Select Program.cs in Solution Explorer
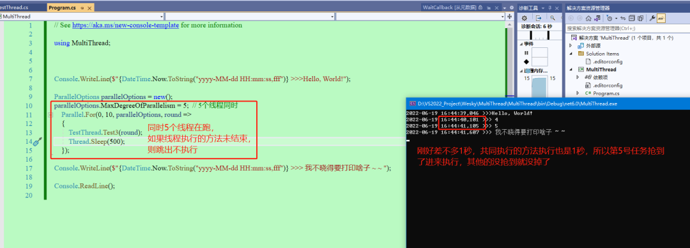The width and height of the screenshot is (690, 248). 606,93
